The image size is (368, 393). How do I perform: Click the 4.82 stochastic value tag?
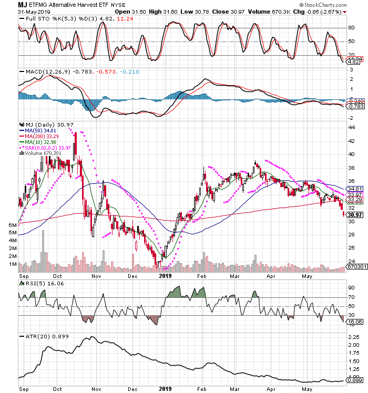(353, 61)
